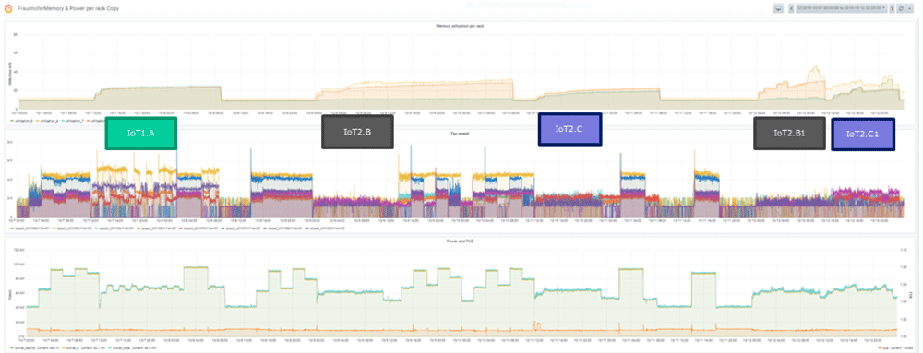This screenshot has width=923, height=353.
Task: Toggle the yellow utilization series in memory legend
Action: point(47,121)
